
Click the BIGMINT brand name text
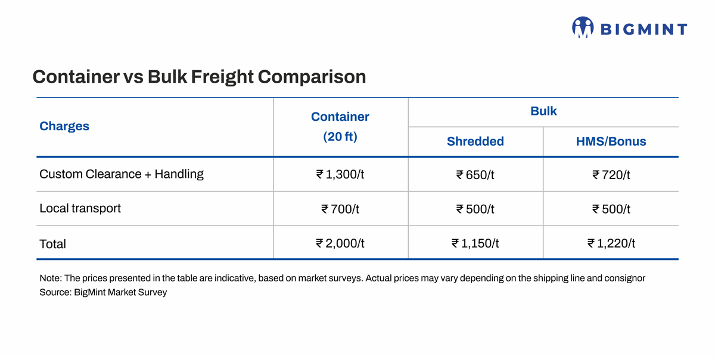[643, 29]
